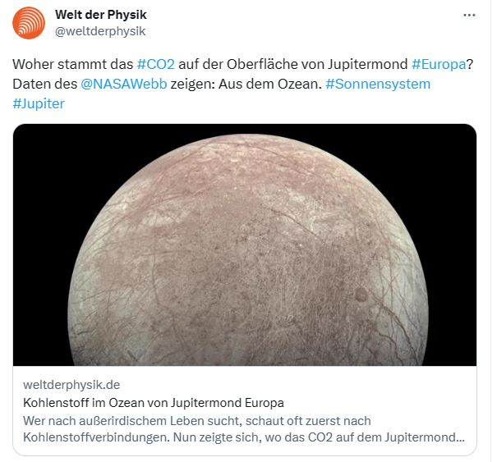Open the Welt der Physik profile avatar

pos(29,23)
